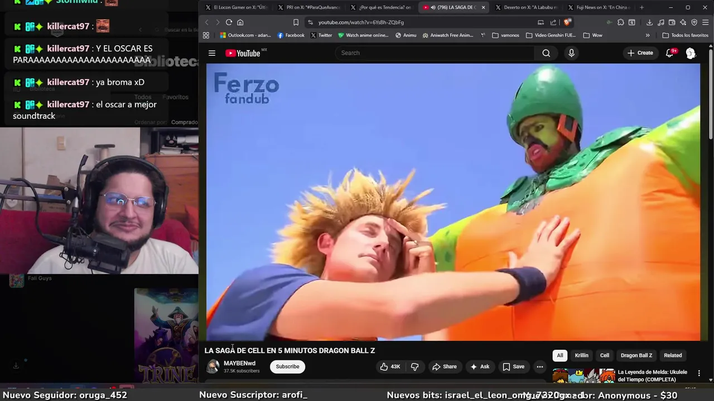The image size is (714, 401).
Task: Open the MAYBENwd channel name
Action: [x=239, y=363]
